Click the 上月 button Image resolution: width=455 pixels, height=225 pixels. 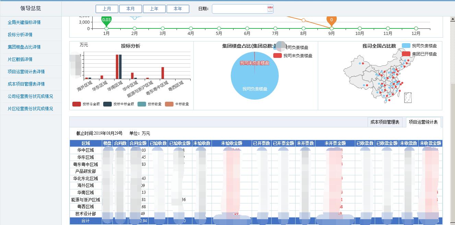pyautogui.click(x=107, y=9)
